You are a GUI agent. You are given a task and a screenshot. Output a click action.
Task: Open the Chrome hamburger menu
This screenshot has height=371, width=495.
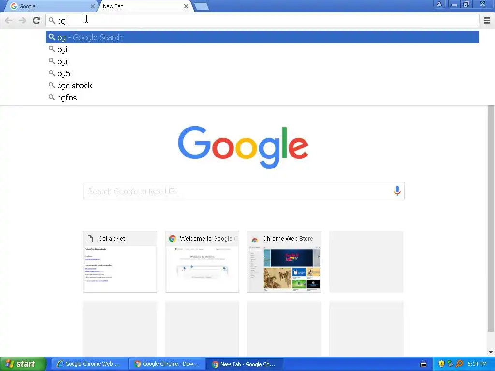pyautogui.click(x=487, y=20)
